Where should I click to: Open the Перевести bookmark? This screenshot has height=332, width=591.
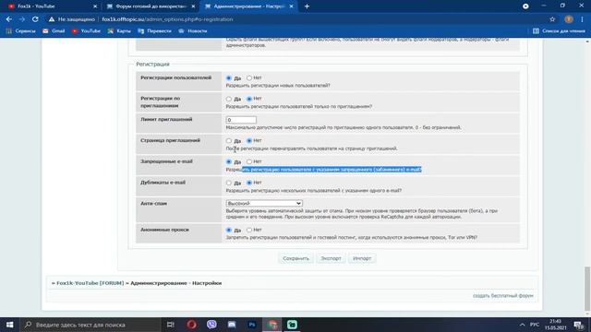click(155, 30)
